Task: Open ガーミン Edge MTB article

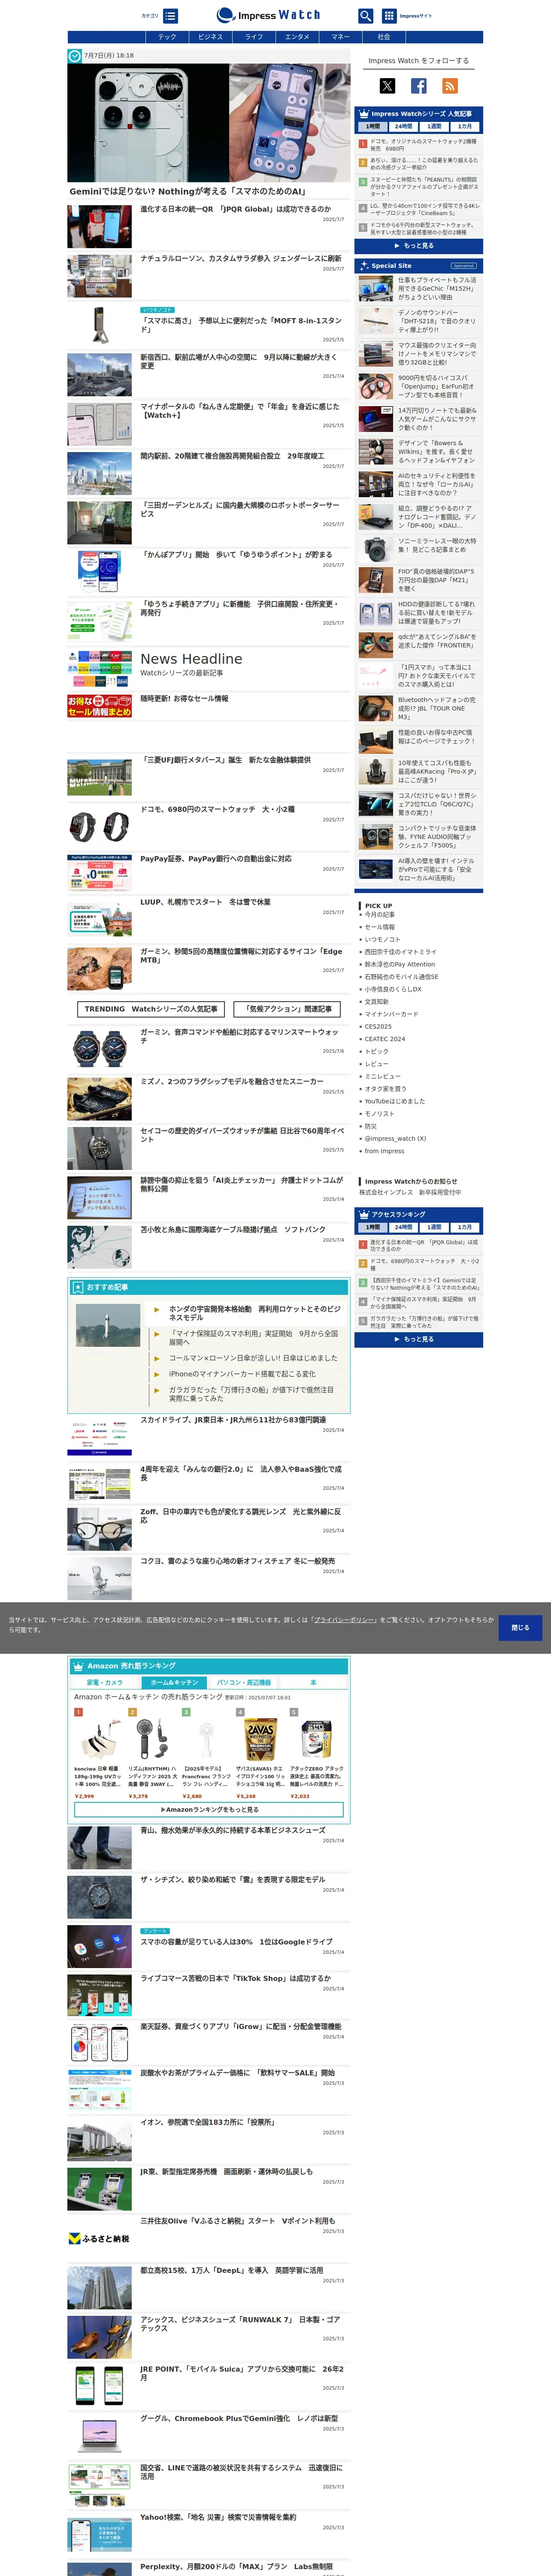Action: tap(241, 956)
